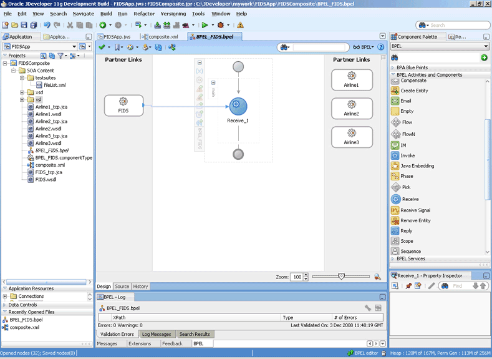Viewport: 492px width, 359px height.
Task: Open Airline2.wsdl in the project tree
Action: [x=48, y=129]
